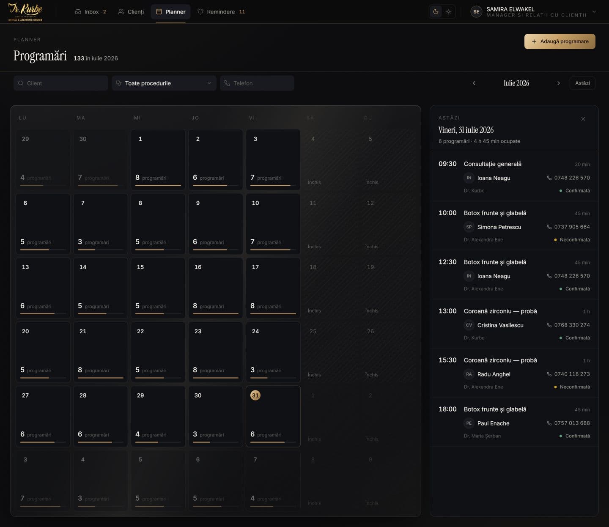
Task: Select July 21 calendar day
Action: click(x=101, y=352)
